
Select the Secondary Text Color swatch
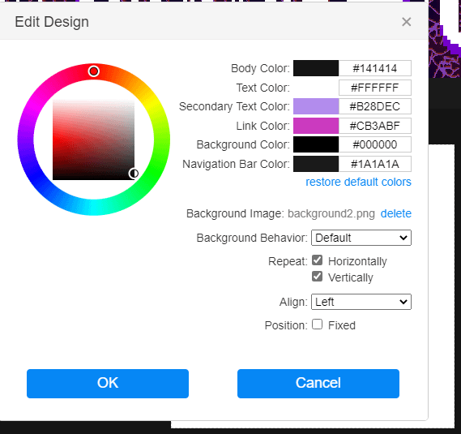316,106
